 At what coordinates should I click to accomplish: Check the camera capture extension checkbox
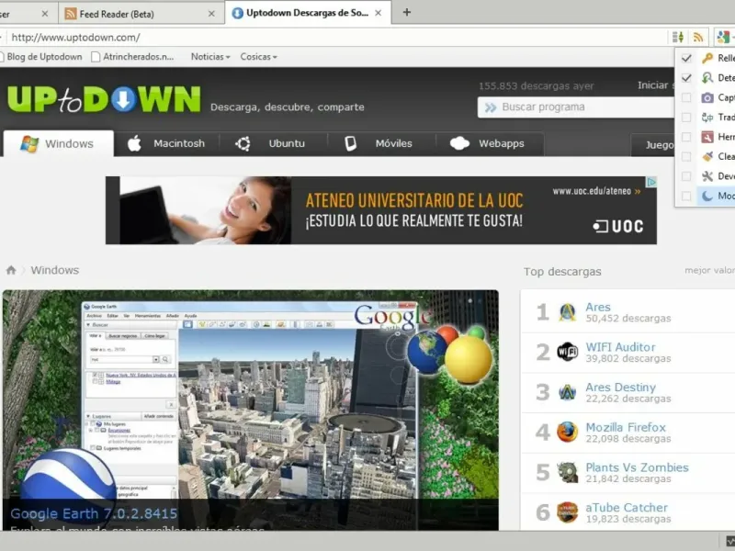click(686, 97)
